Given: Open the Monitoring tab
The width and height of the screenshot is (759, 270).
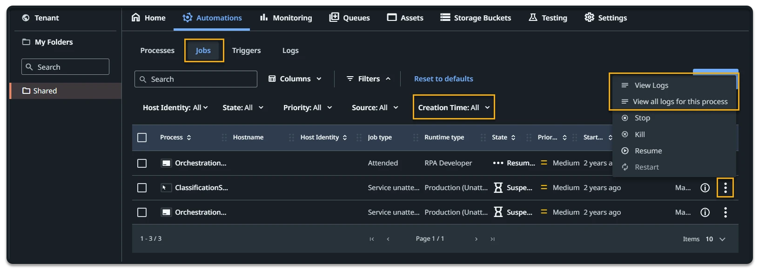Looking at the screenshot, I should click(286, 18).
